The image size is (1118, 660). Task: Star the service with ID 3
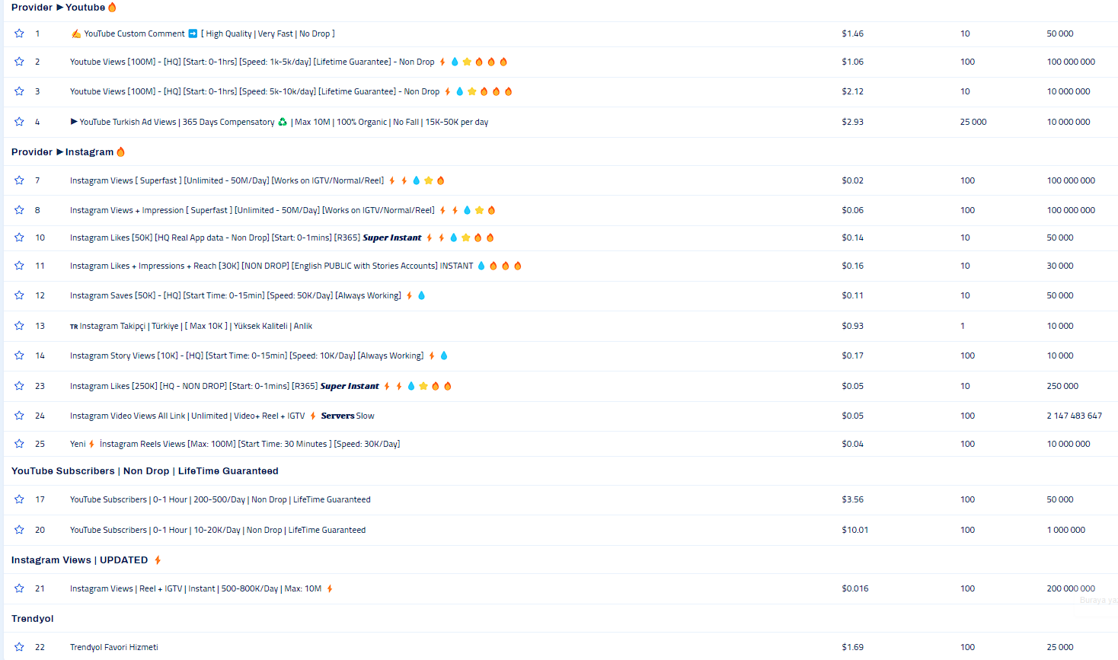tap(19, 91)
